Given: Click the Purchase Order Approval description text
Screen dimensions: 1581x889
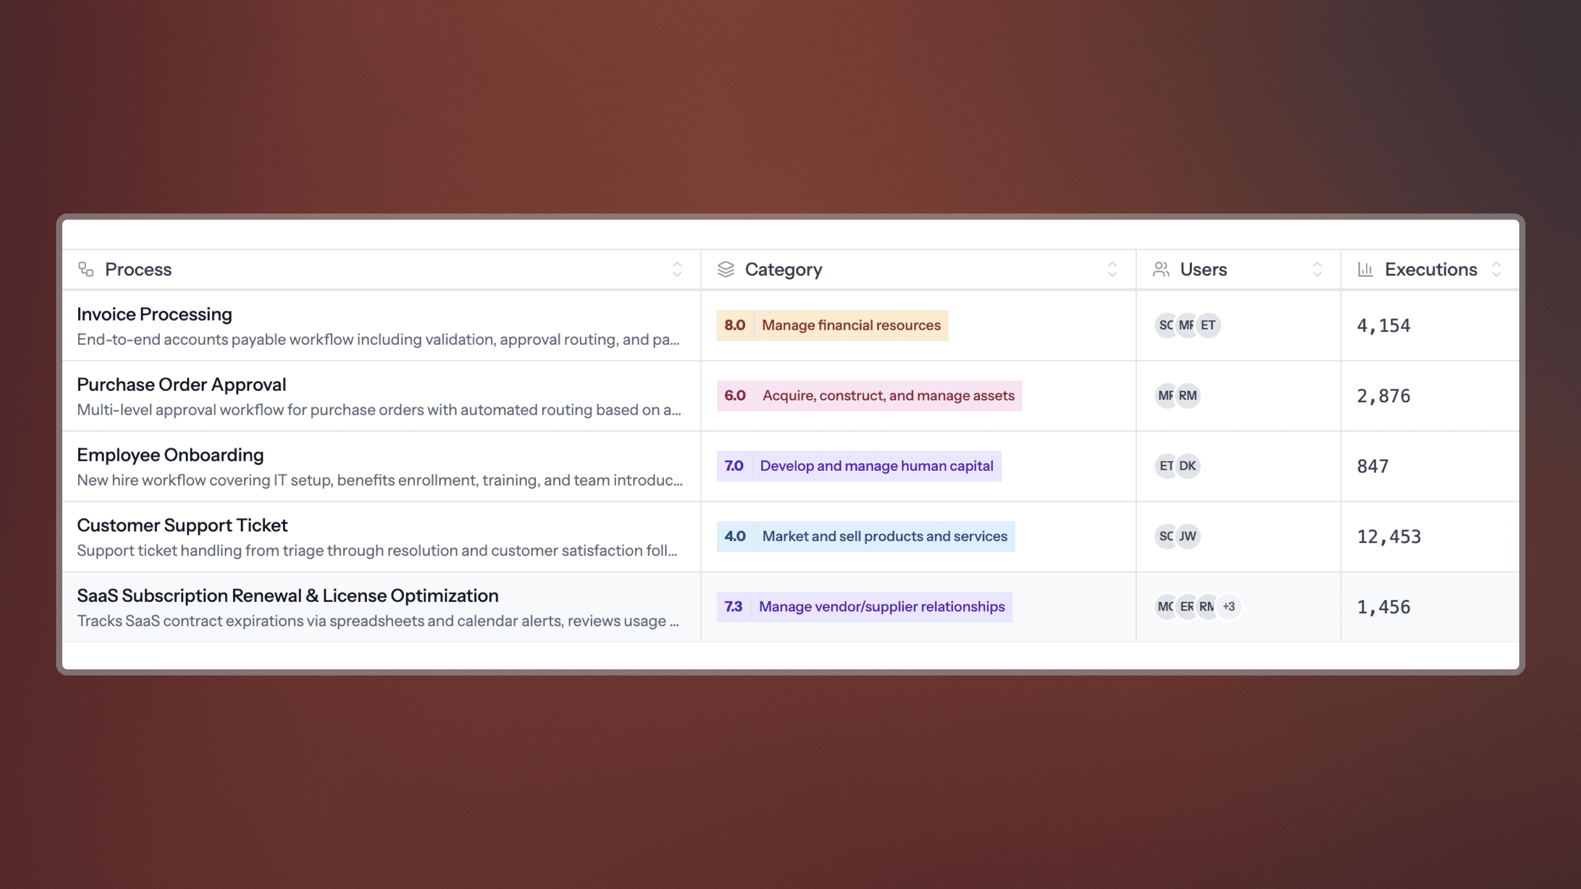Looking at the screenshot, I should pyautogui.click(x=379, y=410).
